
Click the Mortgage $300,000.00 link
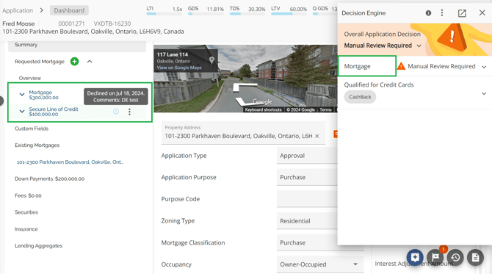[x=43, y=95]
